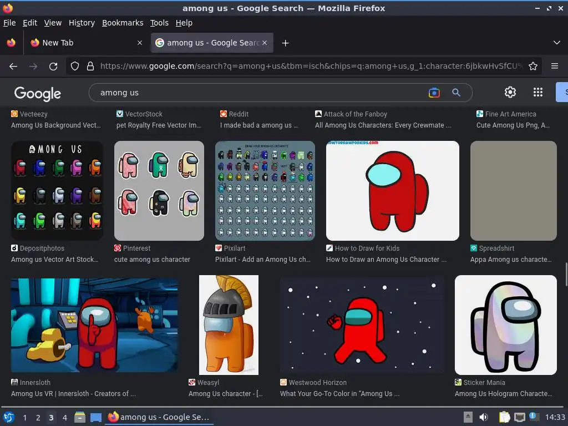Switch to workspace 2 in taskbar

click(x=38, y=418)
